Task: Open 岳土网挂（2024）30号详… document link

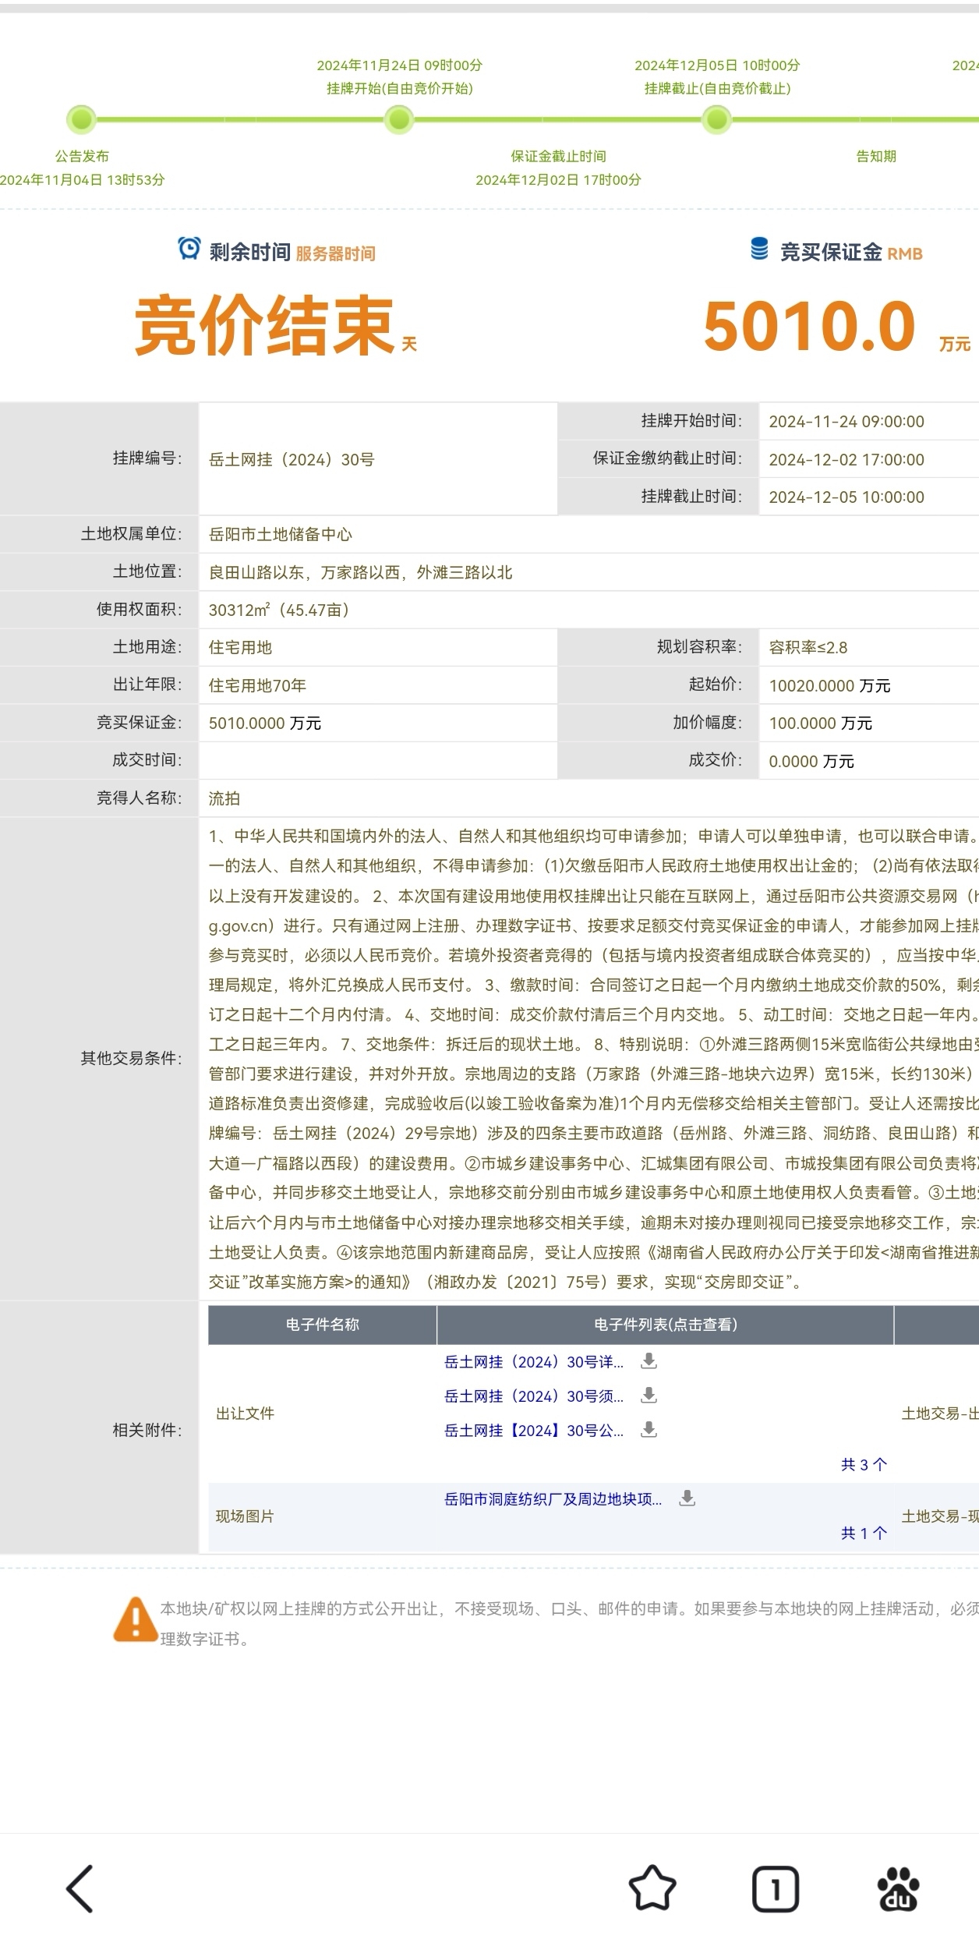Action: 533,1362
